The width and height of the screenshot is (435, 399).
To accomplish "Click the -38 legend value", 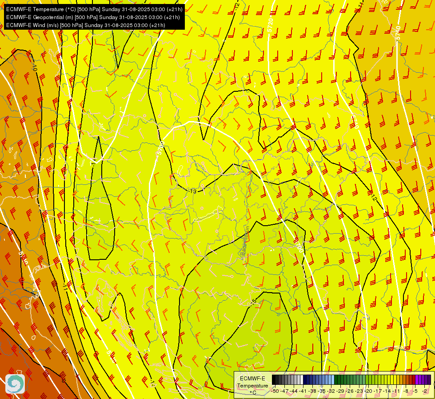I will 312,391.
